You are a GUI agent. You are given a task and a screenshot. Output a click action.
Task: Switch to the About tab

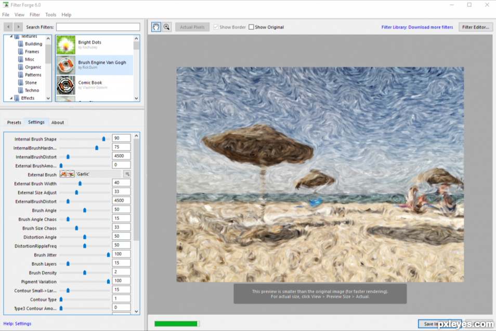pos(58,122)
